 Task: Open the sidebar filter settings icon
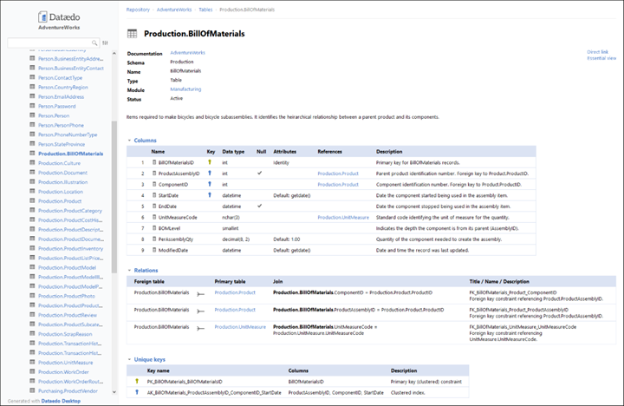click(x=105, y=43)
